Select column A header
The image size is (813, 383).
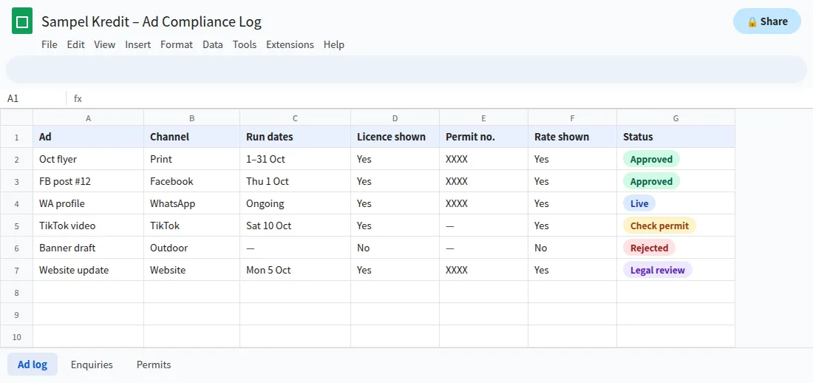coord(88,118)
